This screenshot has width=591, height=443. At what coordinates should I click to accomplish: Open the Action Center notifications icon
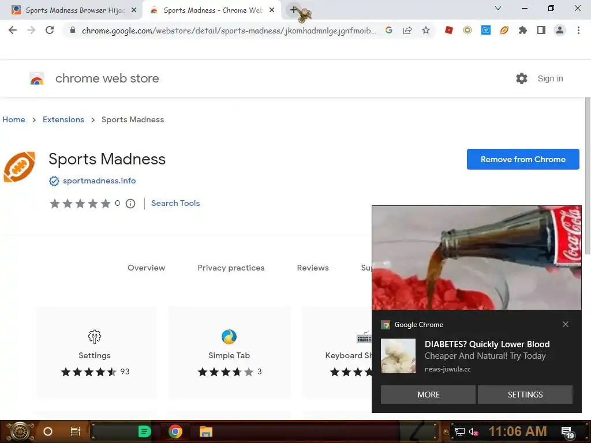(x=568, y=433)
